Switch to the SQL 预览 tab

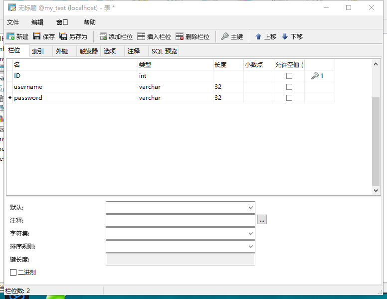(x=164, y=51)
